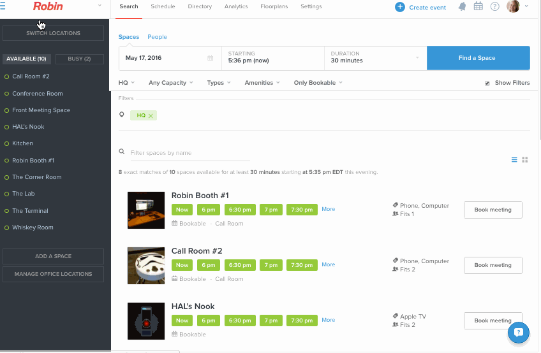
Task: Select Front Meeting Space in sidebar
Action: (41, 110)
